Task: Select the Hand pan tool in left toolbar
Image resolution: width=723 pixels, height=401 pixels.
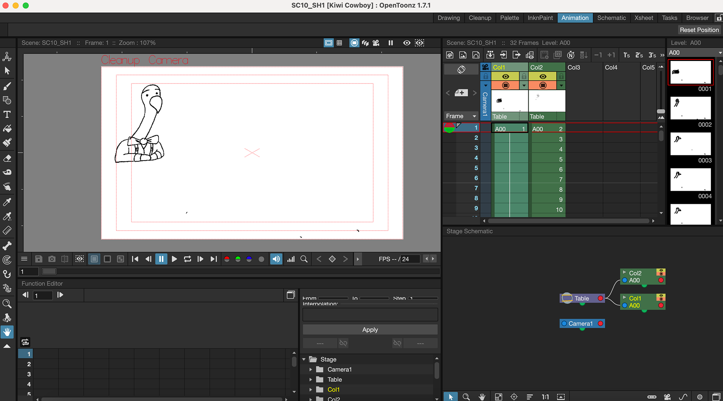Action: (7, 332)
